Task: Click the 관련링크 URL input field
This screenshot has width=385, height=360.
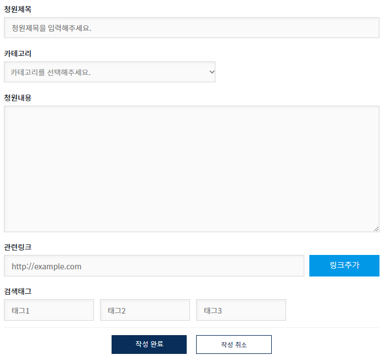Action: (x=154, y=266)
